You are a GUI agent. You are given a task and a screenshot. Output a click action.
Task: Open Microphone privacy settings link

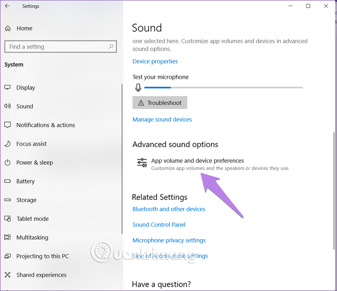[169, 240]
